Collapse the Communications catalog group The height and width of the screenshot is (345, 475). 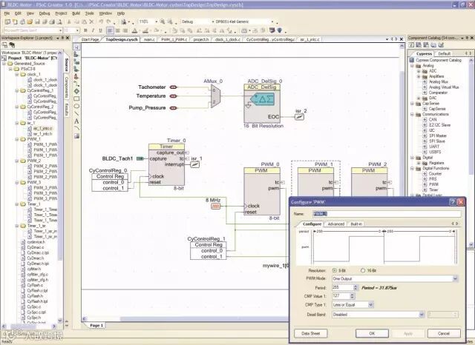coord(412,115)
